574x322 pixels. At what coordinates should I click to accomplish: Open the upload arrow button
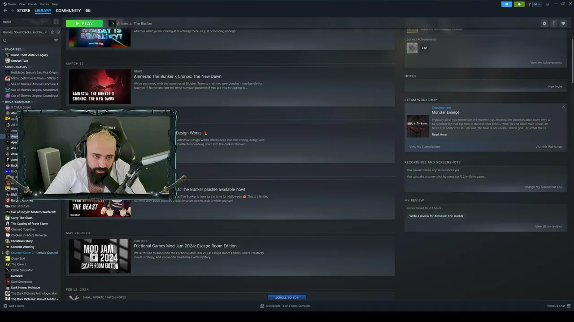pos(554,23)
